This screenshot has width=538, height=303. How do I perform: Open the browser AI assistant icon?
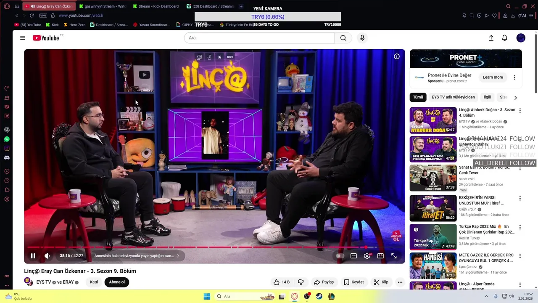522,16
